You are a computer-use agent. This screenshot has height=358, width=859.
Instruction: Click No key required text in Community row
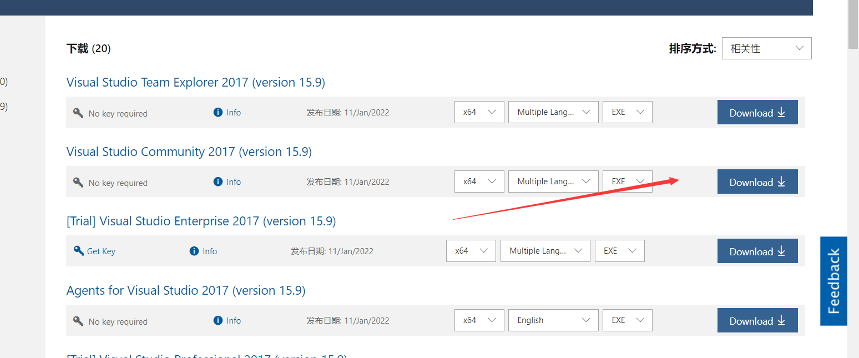pyautogui.click(x=118, y=183)
